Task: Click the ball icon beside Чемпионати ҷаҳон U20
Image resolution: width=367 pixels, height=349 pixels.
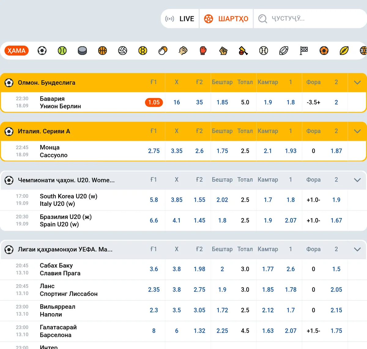Action: click(9, 180)
